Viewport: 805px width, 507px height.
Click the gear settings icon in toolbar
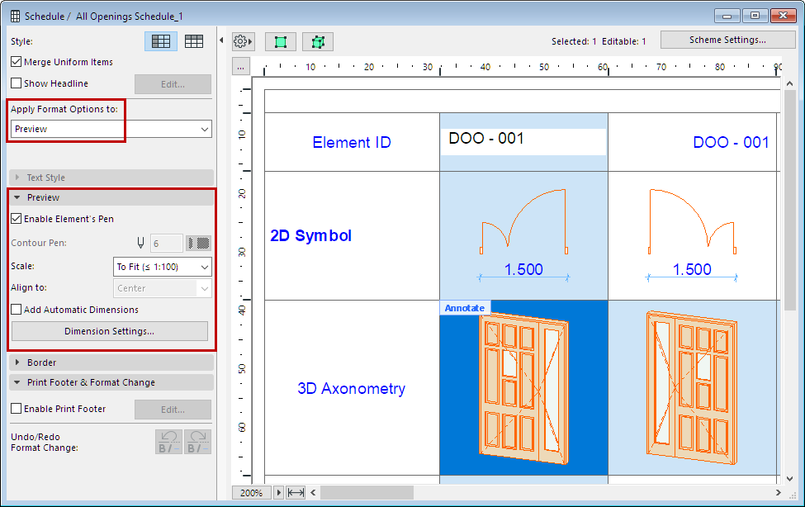(x=243, y=41)
